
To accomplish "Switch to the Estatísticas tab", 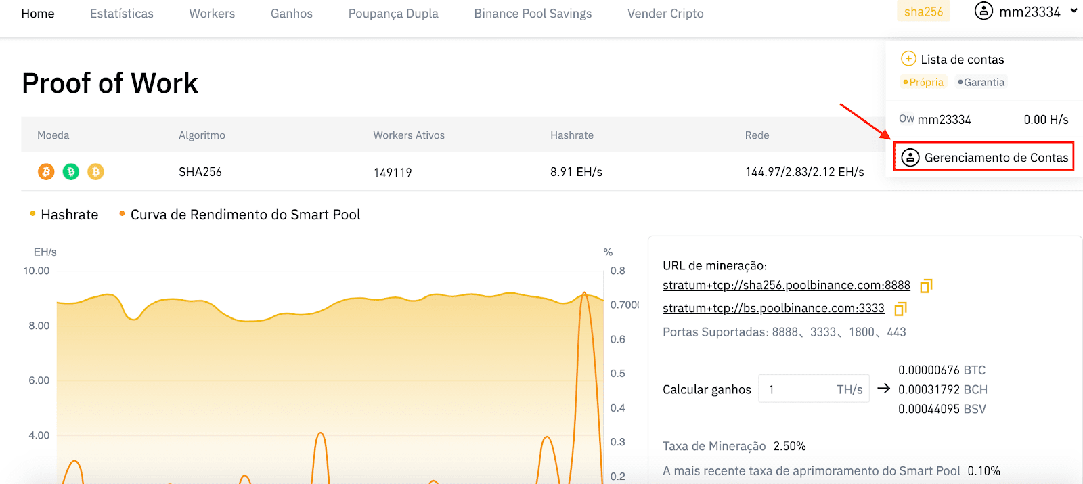I will pos(122,14).
